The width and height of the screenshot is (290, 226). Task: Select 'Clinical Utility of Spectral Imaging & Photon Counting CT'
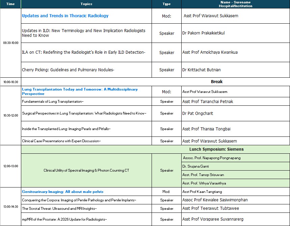tap(86, 170)
